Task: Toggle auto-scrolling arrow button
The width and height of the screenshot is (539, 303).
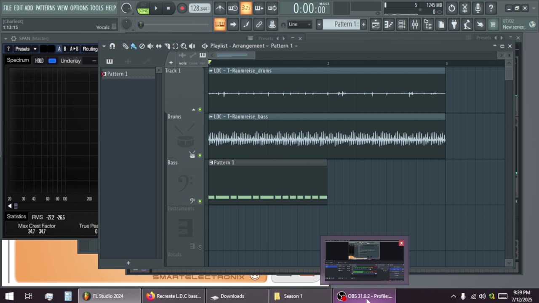Action: 233,24
